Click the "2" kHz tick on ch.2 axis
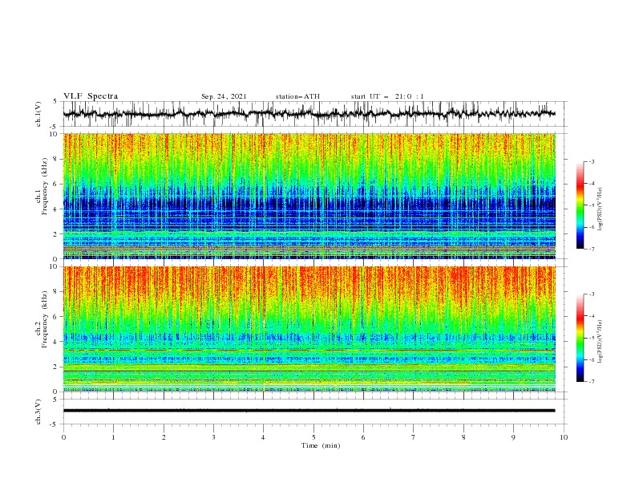This screenshot has width=635, height=491. pyautogui.click(x=56, y=367)
